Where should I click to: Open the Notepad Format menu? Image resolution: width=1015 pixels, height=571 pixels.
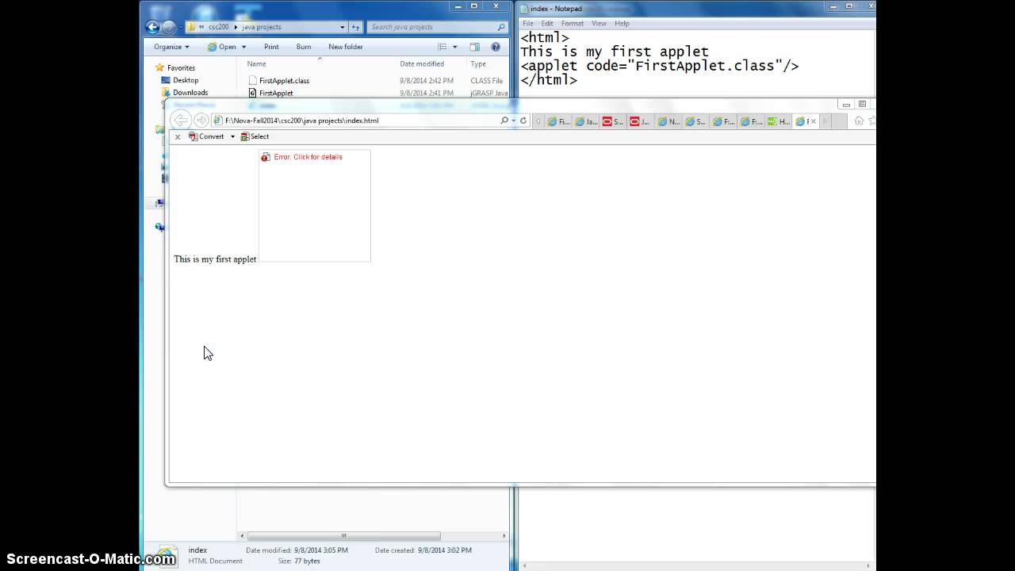[573, 23]
